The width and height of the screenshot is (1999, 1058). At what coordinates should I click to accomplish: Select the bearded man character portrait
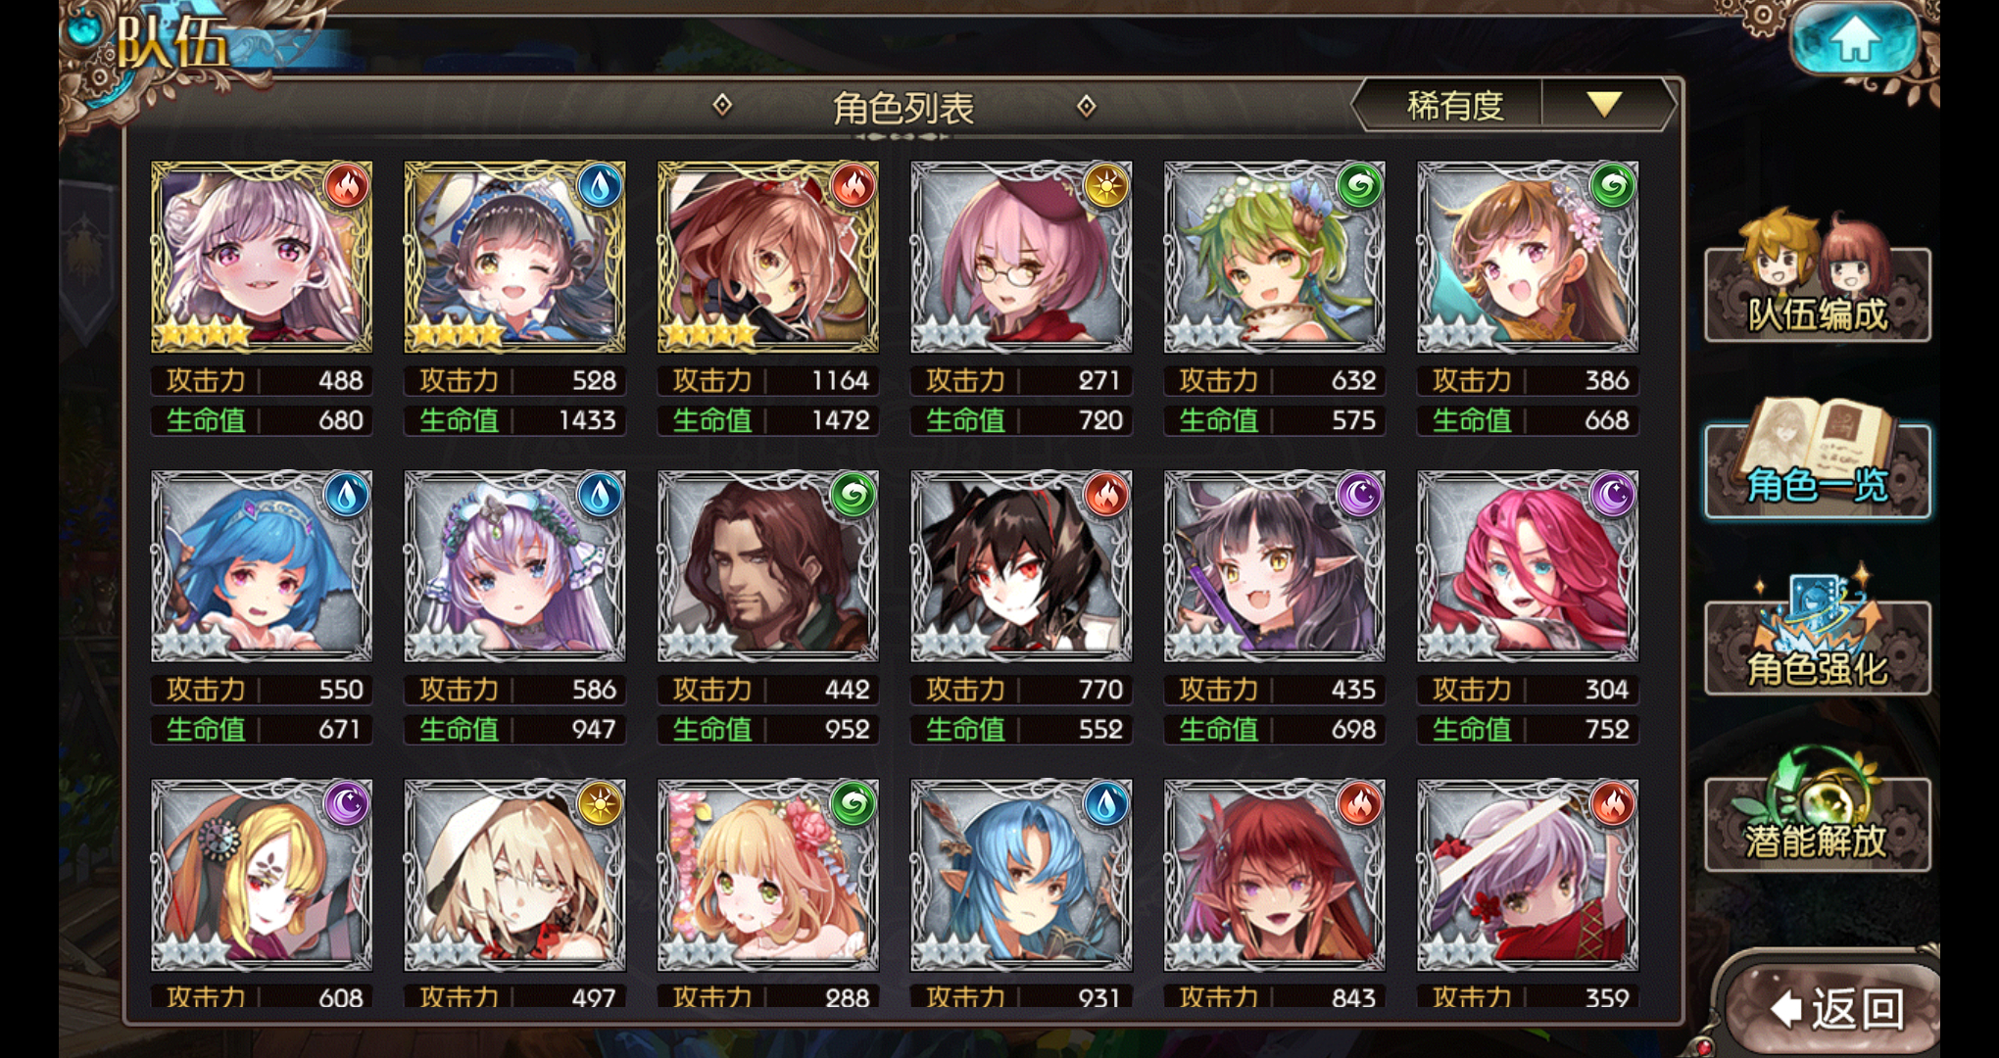pos(768,566)
